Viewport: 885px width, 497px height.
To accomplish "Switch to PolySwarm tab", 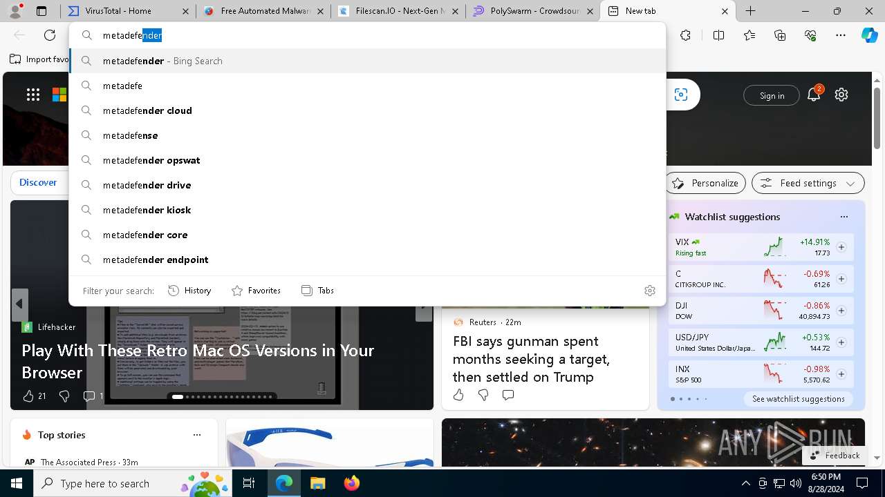I will click(532, 11).
